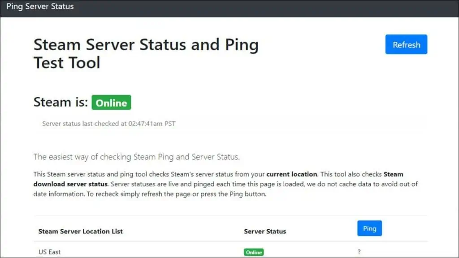Viewport: 459px width, 258px height.
Task: Click the bold download server status text
Action: 70,184
